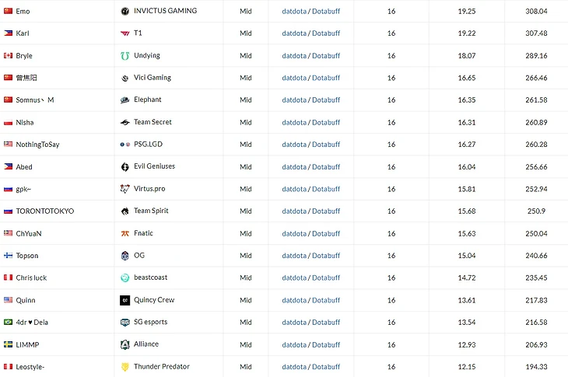The height and width of the screenshot is (377, 568).
Task: Open the datdota link for Karl
Action: coord(294,33)
